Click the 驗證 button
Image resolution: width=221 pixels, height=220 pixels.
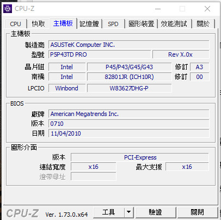click(x=156, y=212)
